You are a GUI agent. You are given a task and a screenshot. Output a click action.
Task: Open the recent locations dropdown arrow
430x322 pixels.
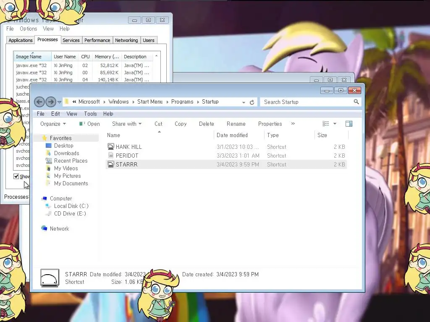59,102
